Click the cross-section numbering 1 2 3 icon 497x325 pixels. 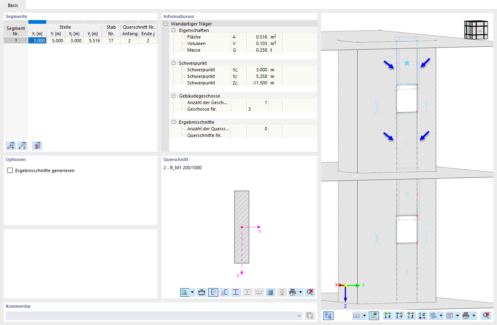(x=259, y=292)
